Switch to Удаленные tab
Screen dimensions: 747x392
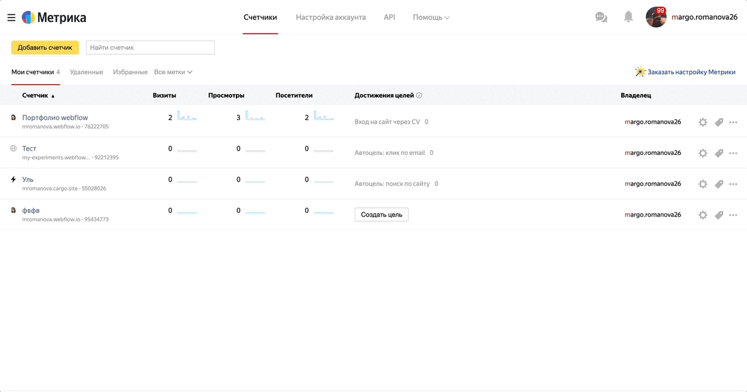[x=87, y=72]
